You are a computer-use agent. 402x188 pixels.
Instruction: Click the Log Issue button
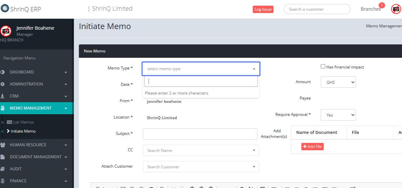pyautogui.click(x=263, y=9)
